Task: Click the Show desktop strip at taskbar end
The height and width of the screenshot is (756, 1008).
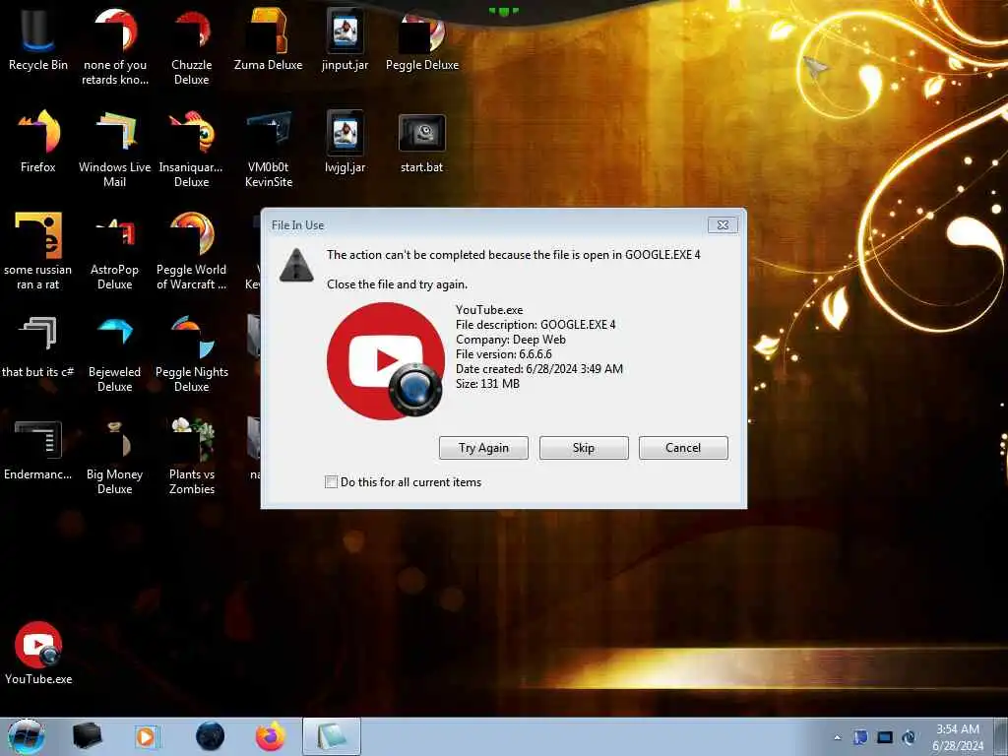Action: point(1001,737)
